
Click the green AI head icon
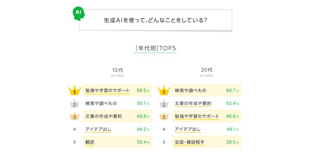(x=79, y=13)
